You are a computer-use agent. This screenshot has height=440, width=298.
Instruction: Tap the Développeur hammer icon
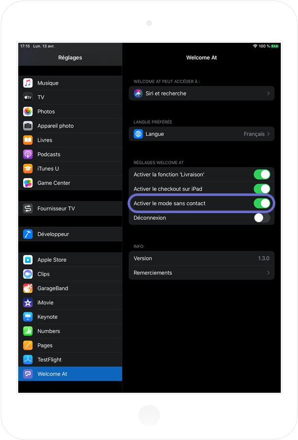pyautogui.click(x=28, y=234)
